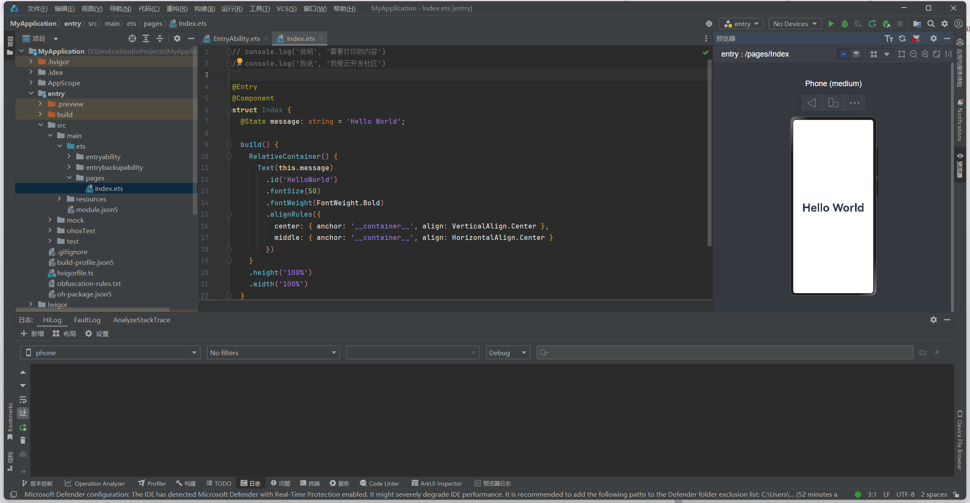This screenshot has width=970, height=503.
Task: Toggle soft-wrap in log sidebar
Action: [23, 399]
